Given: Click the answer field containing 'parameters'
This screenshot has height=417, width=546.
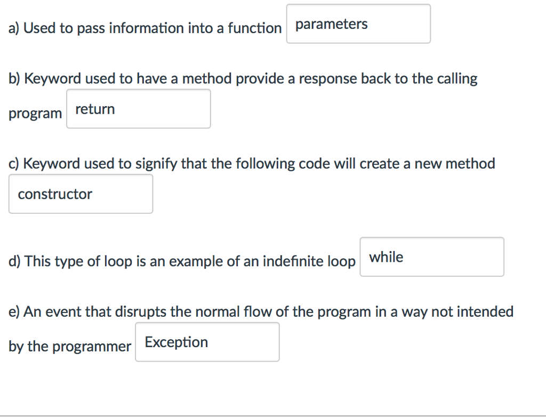Looking at the screenshot, I should (358, 23).
